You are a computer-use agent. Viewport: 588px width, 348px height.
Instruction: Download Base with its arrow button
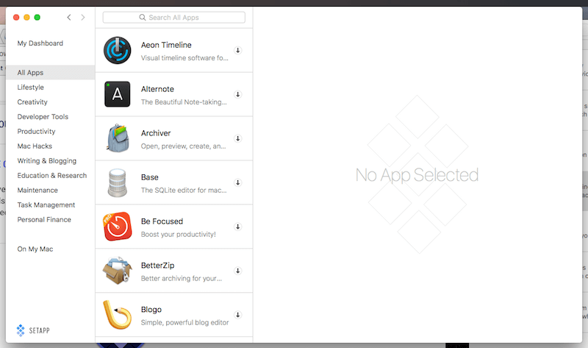tap(237, 182)
